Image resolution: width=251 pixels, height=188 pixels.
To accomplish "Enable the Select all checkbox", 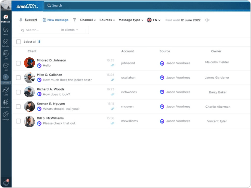I will [x=18, y=42].
